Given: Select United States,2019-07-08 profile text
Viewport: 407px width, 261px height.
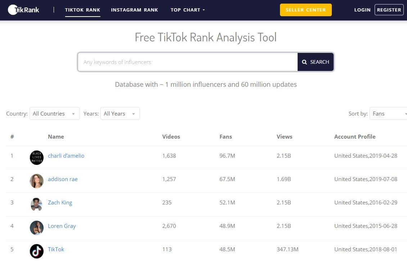Looking at the screenshot, I should [366, 179].
